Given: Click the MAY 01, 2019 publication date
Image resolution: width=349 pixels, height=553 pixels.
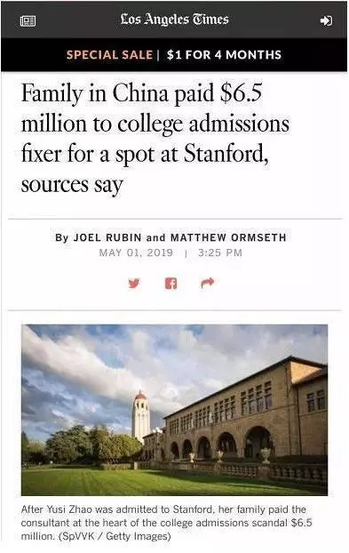Looking at the screenshot, I should coord(136,252).
